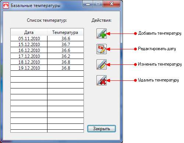This screenshot has width=184, height=143.
Task: Click the red app icon in title bar
Action: click(6, 6)
